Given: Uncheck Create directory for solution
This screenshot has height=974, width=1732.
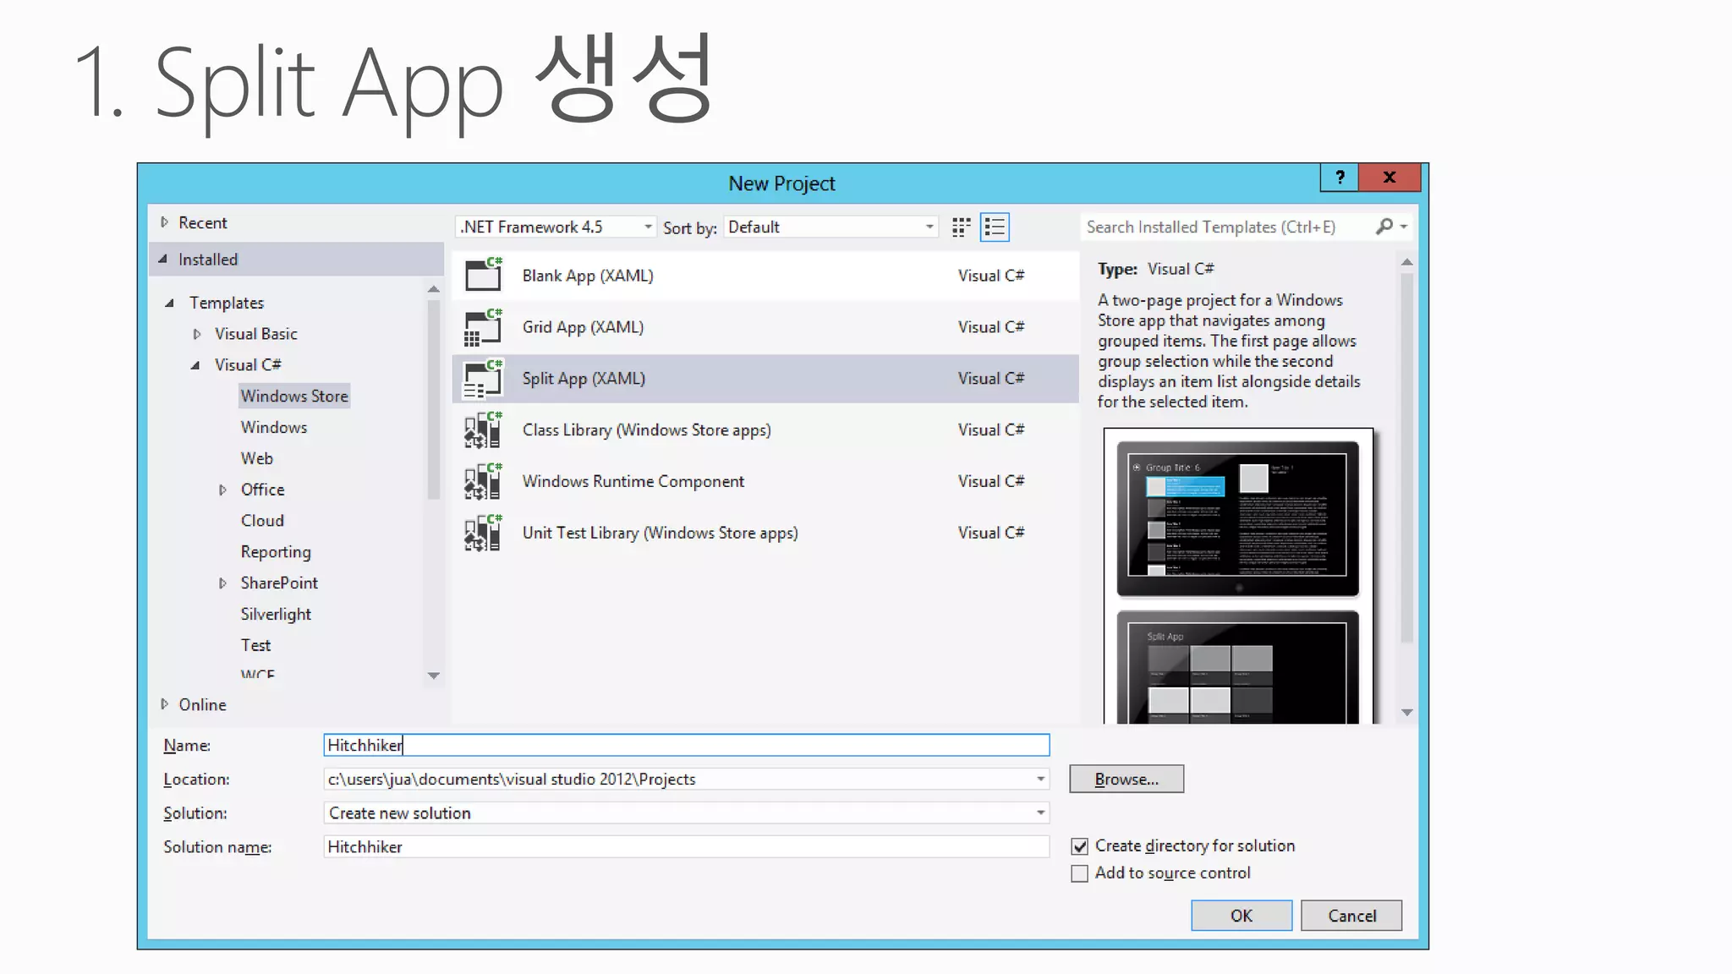Looking at the screenshot, I should (x=1080, y=846).
